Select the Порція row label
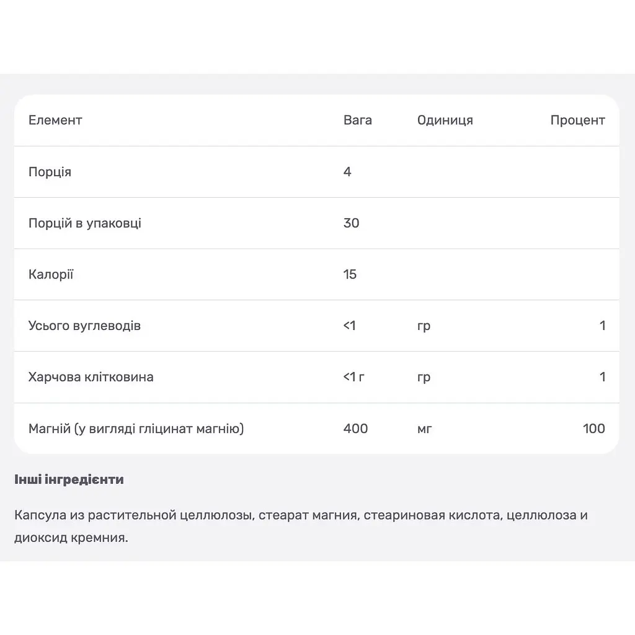 (50, 172)
